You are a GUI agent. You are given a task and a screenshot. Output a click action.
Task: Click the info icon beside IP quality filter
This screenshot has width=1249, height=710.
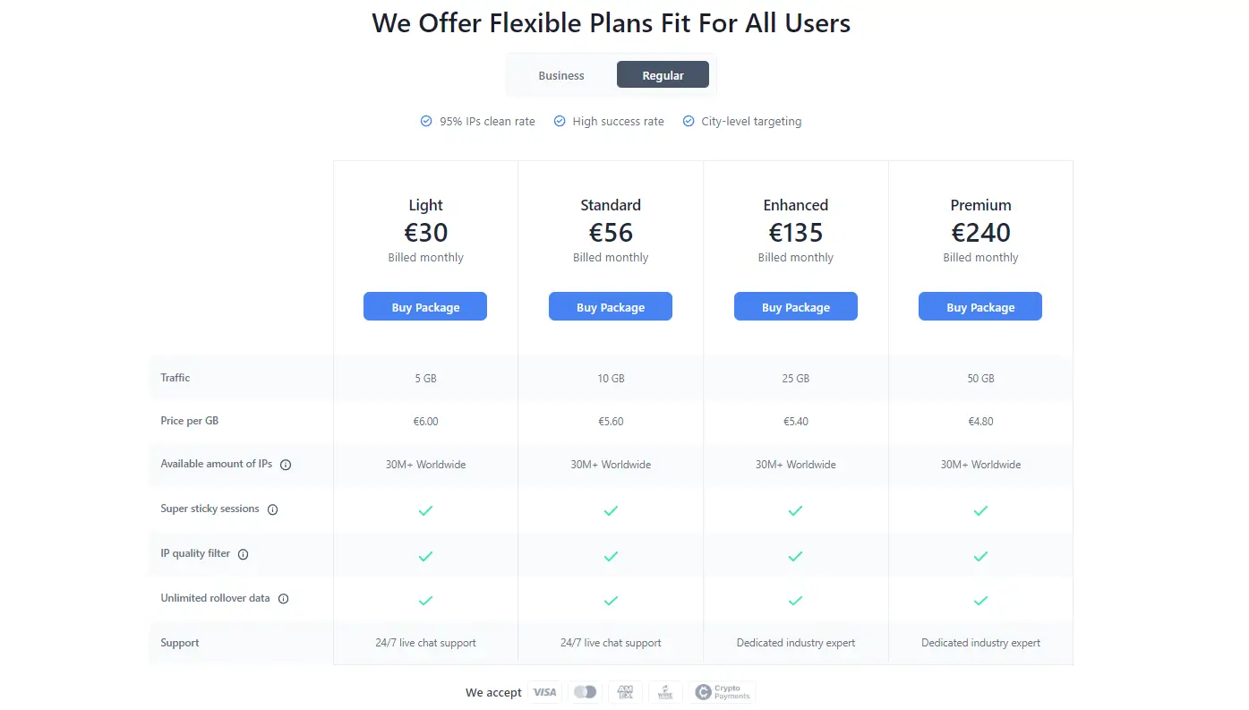pyautogui.click(x=244, y=554)
